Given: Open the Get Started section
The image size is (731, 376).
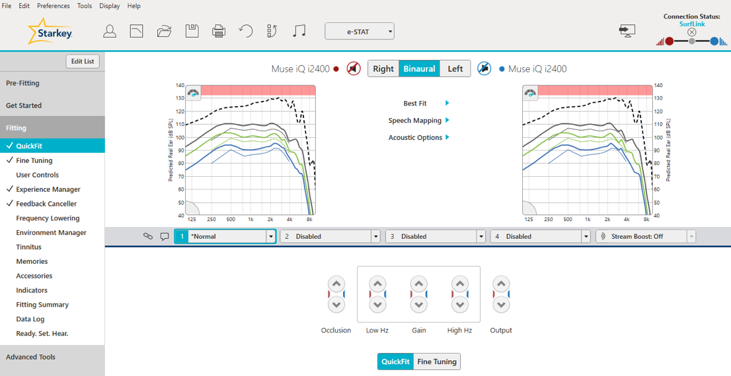Looking at the screenshot, I should [x=52, y=106].
